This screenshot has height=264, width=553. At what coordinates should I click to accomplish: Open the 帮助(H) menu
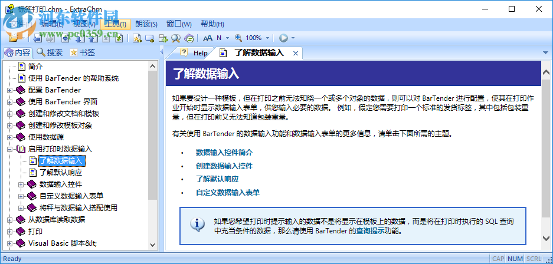tap(212, 24)
